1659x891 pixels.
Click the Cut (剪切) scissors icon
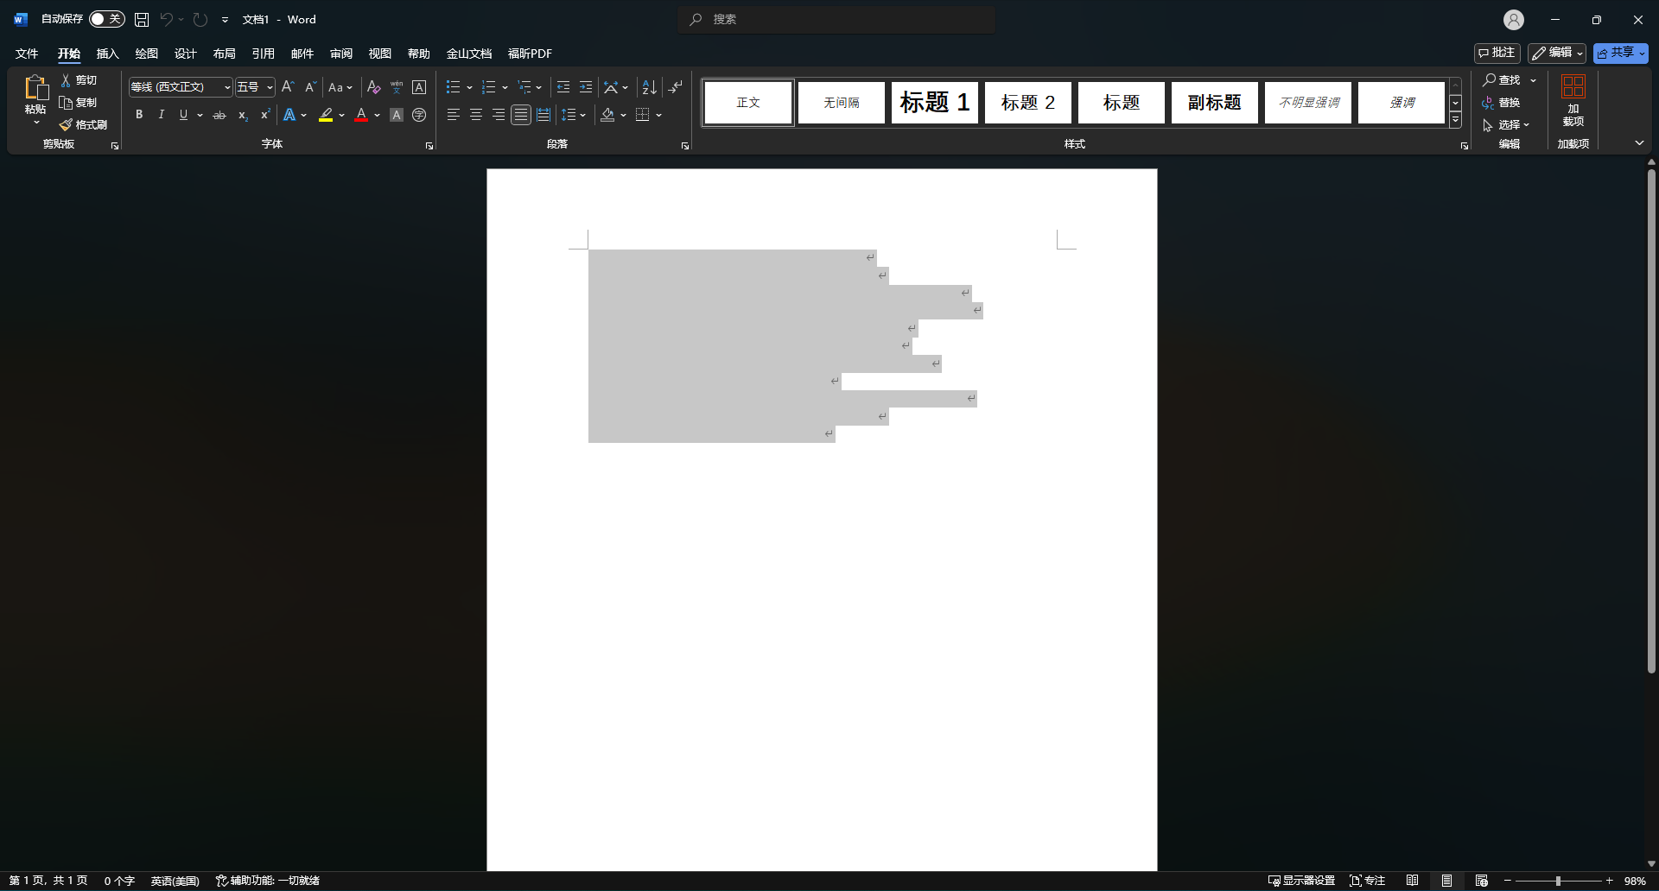[x=66, y=80]
